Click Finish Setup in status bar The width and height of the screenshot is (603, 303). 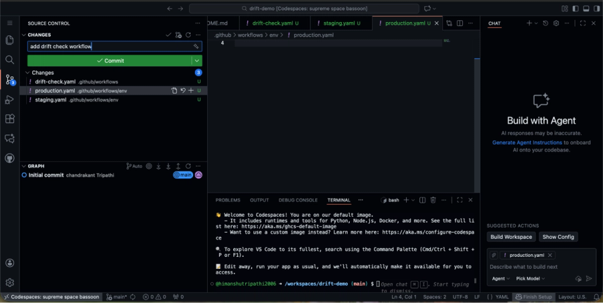tap(533, 297)
